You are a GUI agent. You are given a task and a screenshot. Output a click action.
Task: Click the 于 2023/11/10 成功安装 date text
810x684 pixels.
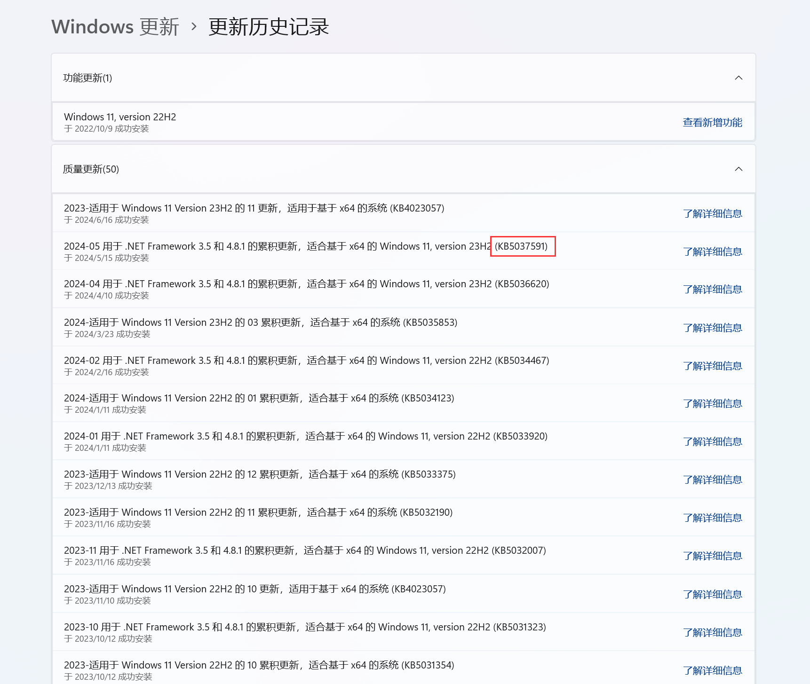point(107,601)
